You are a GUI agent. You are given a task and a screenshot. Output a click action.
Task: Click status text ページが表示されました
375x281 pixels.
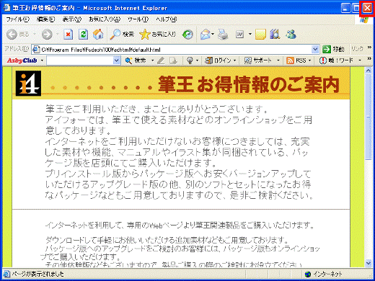tap(37, 274)
